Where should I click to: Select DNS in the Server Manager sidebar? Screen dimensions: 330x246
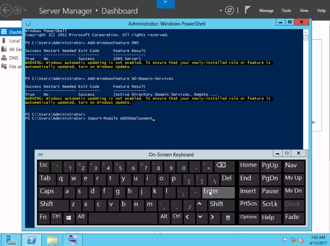click(11, 58)
